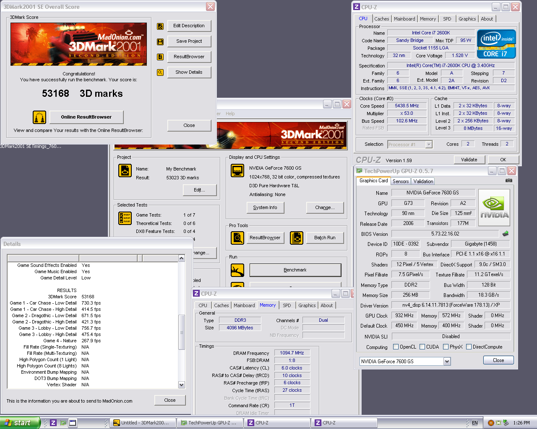
Task: Switch to TechPowerUp GPU-Z taskbar button
Action: pos(209,423)
